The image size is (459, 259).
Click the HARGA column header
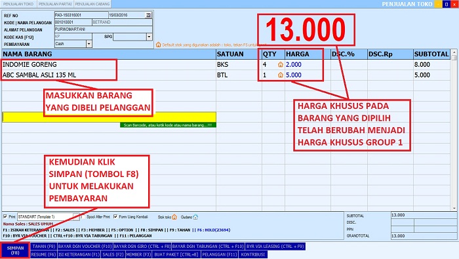pos(308,54)
